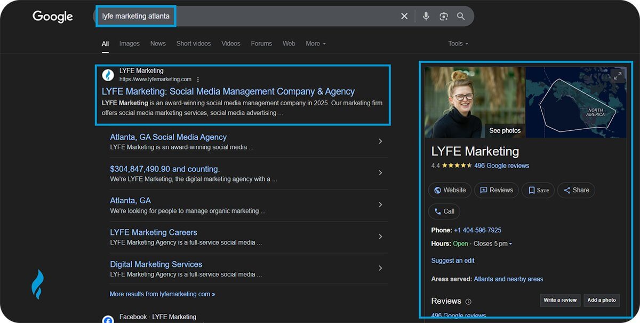Viewport: 640px width, 323px height.
Task: Open the 496 Google reviews link
Action: click(501, 166)
